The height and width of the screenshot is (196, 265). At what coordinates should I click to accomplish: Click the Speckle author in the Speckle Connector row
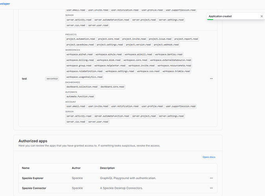click(77, 188)
